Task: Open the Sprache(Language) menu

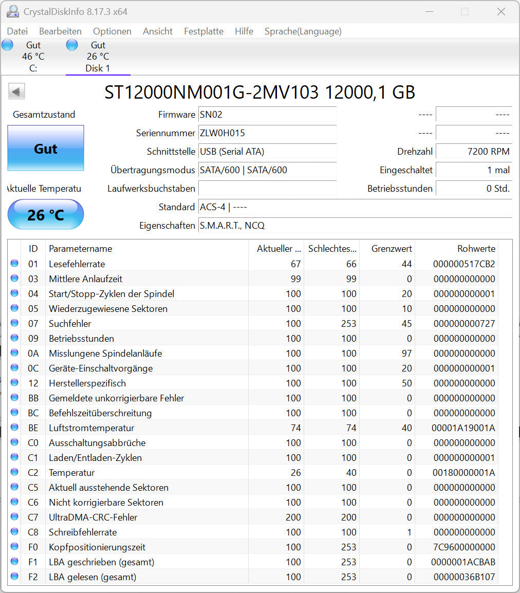Action: coord(303,31)
